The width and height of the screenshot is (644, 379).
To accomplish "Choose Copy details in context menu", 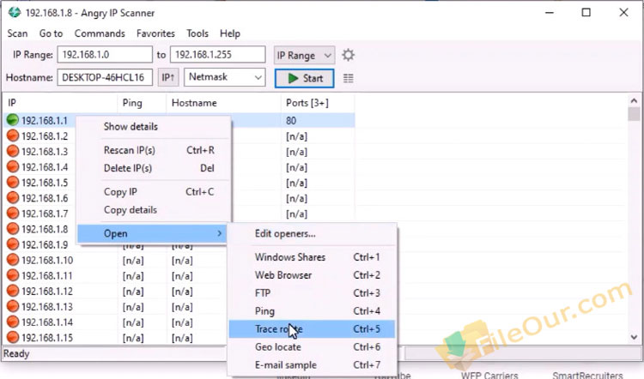I will (x=154, y=209).
